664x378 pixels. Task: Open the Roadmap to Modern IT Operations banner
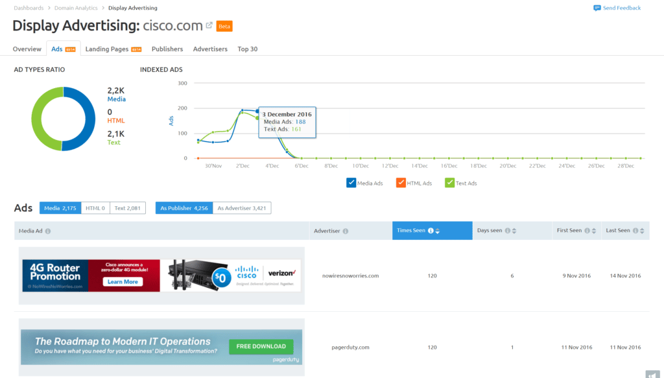click(161, 347)
